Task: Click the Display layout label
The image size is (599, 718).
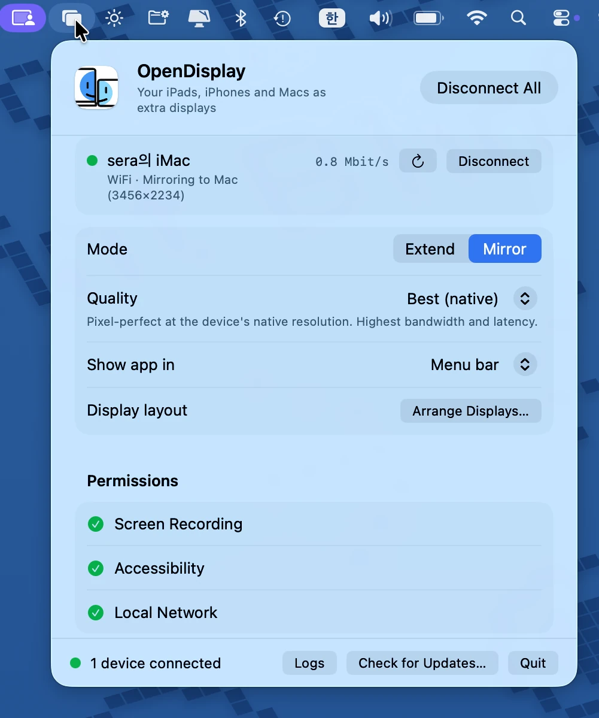Action: (137, 410)
